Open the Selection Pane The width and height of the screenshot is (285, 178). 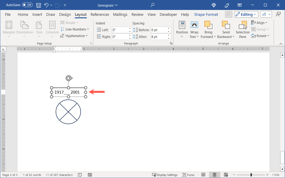pyautogui.click(x=243, y=30)
